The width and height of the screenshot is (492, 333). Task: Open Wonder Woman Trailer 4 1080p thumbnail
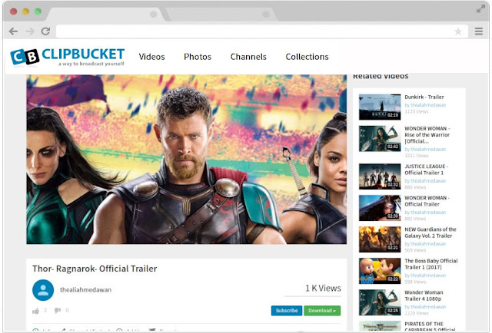(380, 302)
